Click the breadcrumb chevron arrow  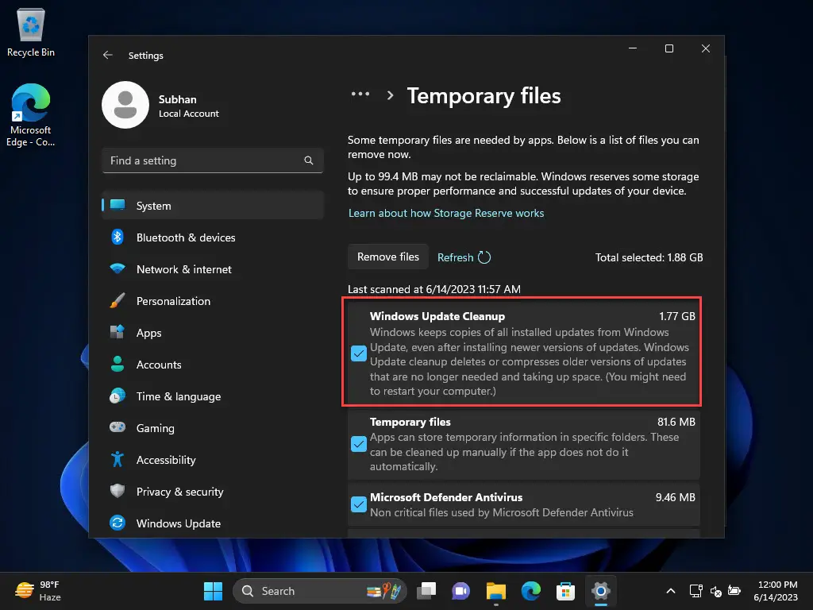[x=390, y=95]
